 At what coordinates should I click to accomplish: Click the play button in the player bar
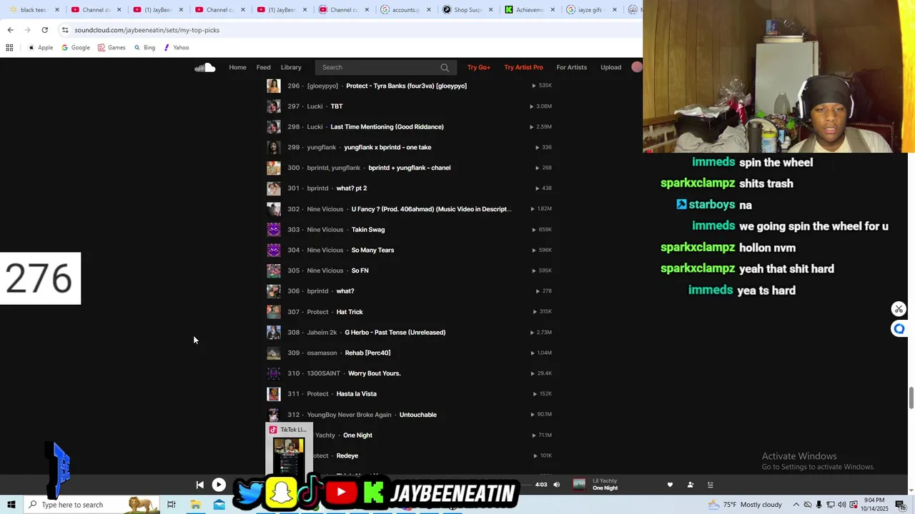(x=219, y=485)
